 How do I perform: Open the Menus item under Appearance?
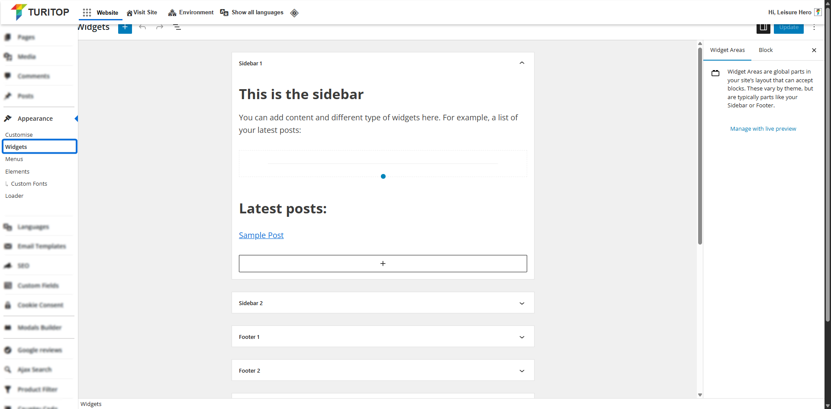[14, 159]
